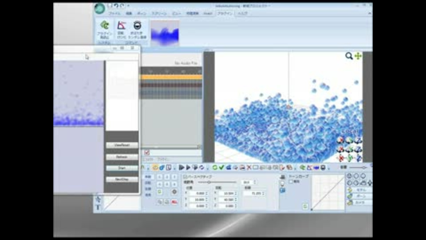Open the round application orb menu
Image resolution: width=426 pixels, height=240 pixels.
[x=100, y=8]
